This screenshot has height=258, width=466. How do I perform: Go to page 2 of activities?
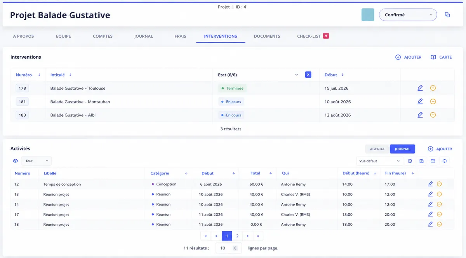pos(237,236)
